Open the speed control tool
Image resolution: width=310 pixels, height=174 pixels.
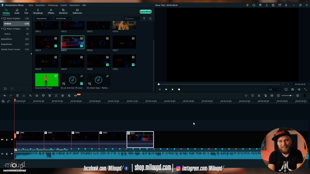[37, 95]
